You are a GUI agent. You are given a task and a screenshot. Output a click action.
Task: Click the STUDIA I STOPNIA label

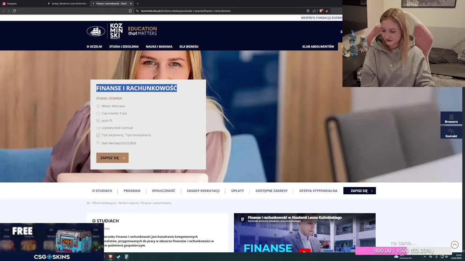(109, 98)
